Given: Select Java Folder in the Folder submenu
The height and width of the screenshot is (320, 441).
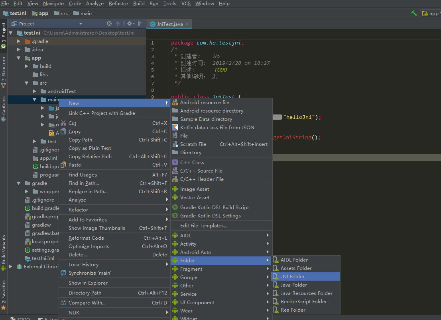Looking at the screenshot, I should click(306, 285).
